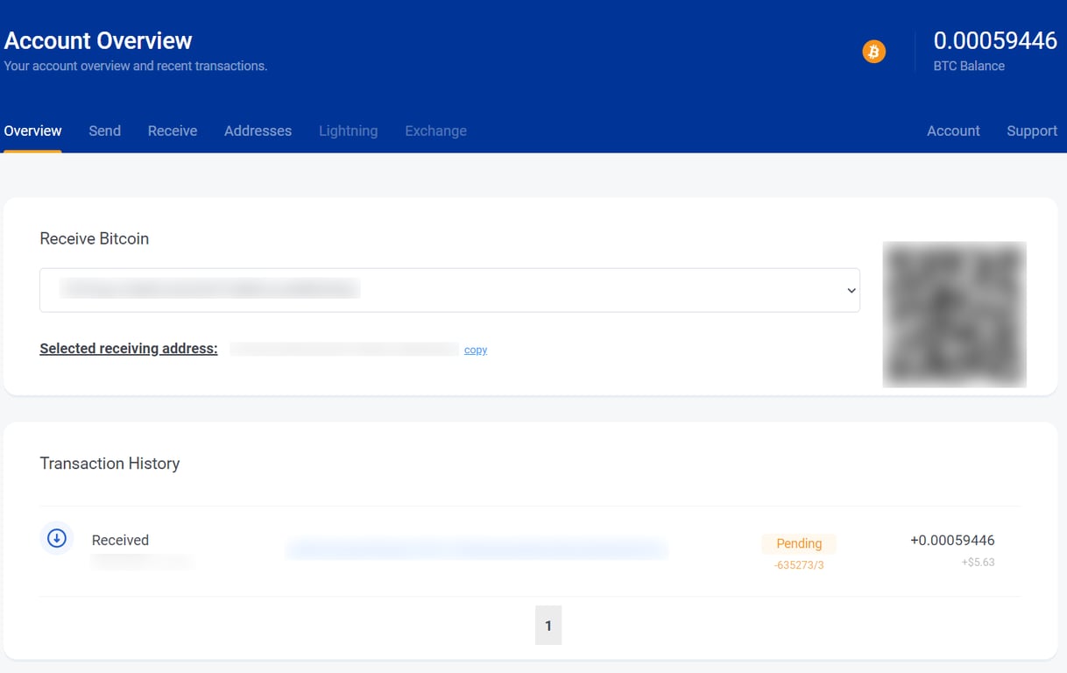1067x673 pixels.
Task: Click the Received transaction arrow icon
Action: (x=56, y=538)
